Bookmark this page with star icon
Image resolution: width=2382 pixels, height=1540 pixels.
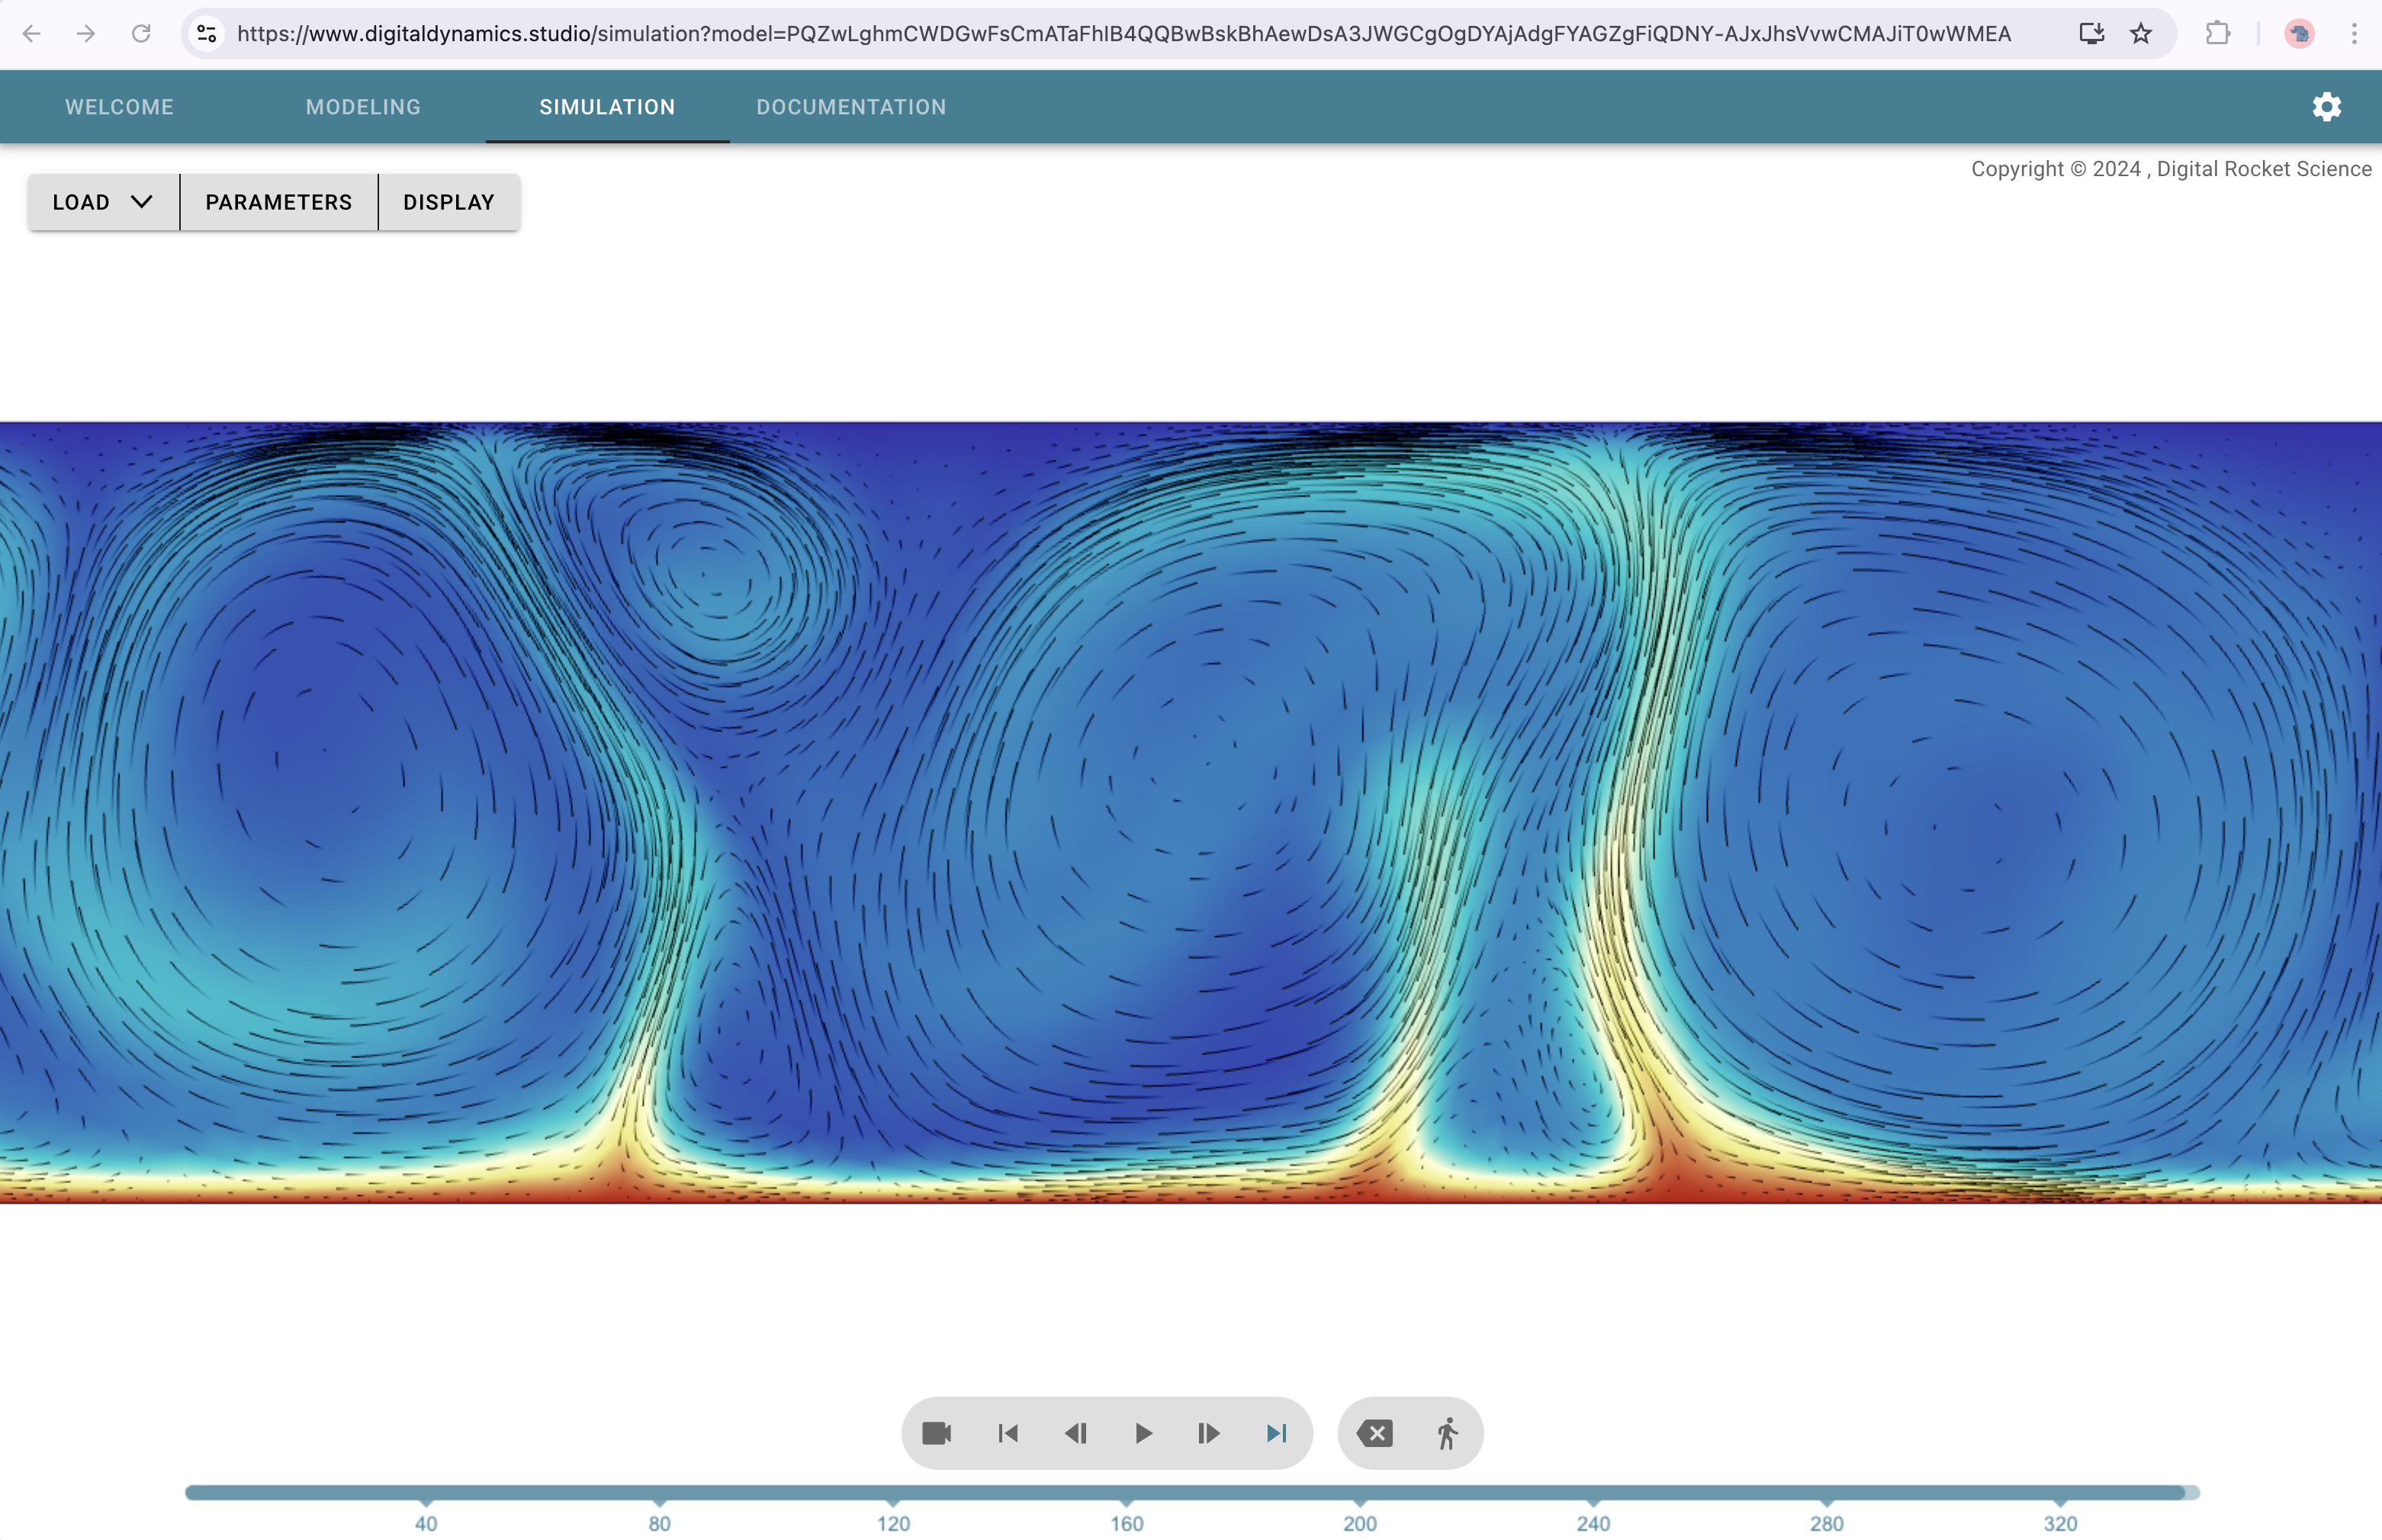coord(2141,34)
